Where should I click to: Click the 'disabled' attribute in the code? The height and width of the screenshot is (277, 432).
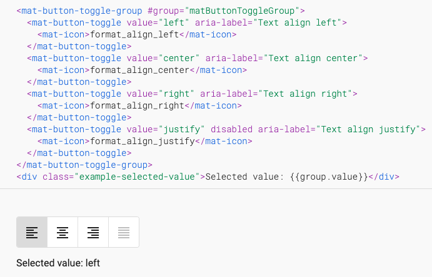coord(231,129)
